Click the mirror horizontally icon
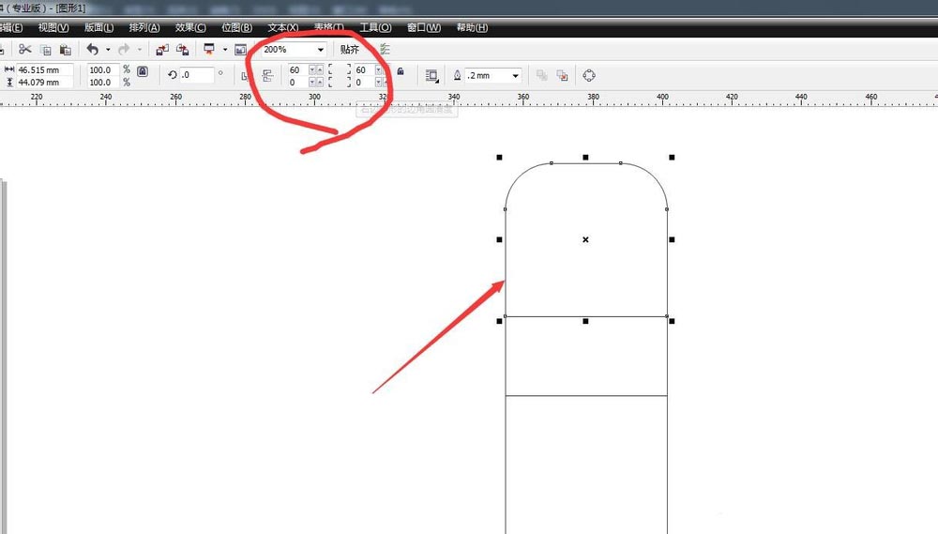 pyautogui.click(x=245, y=76)
